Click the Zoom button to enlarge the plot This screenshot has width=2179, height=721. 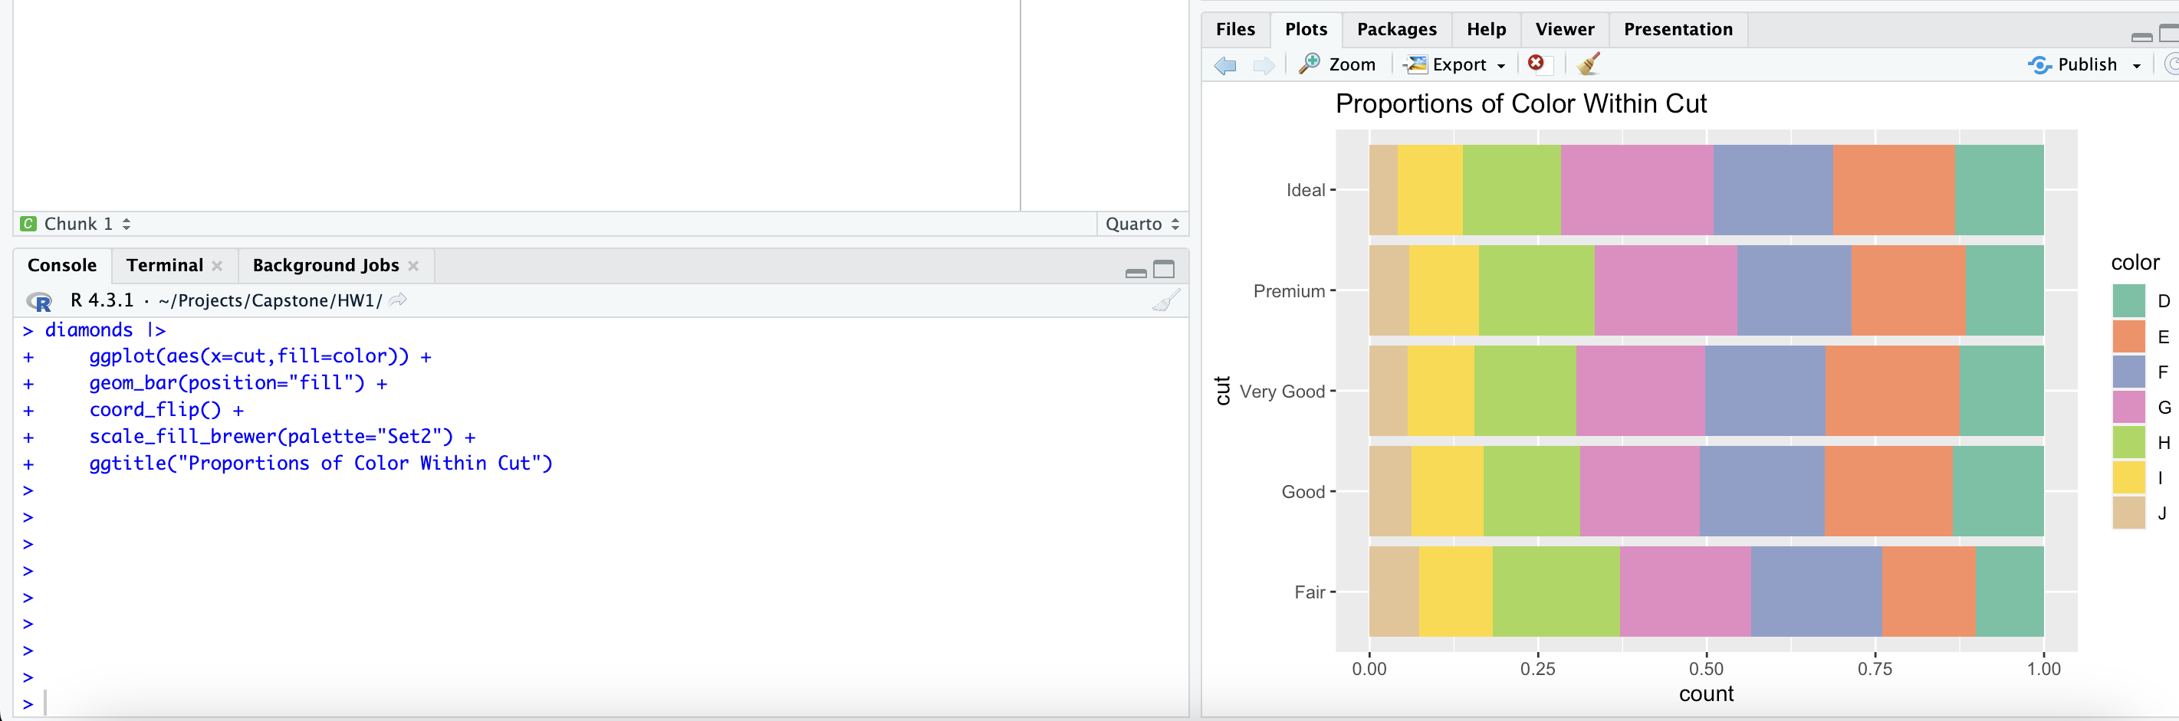point(1338,64)
